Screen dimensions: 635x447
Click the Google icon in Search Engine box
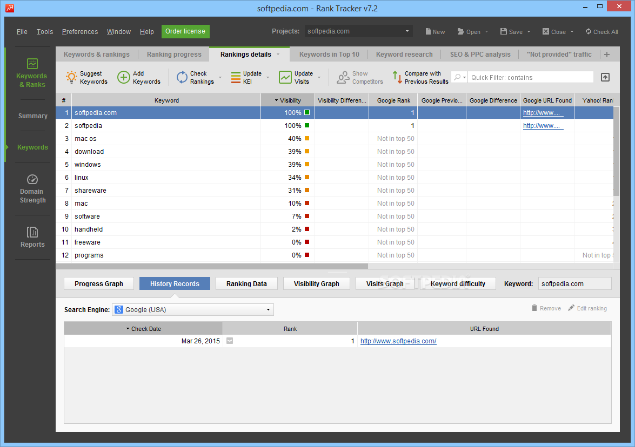pos(119,309)
